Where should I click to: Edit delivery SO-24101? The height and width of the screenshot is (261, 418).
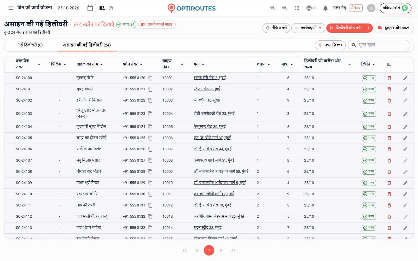(405, 89)
